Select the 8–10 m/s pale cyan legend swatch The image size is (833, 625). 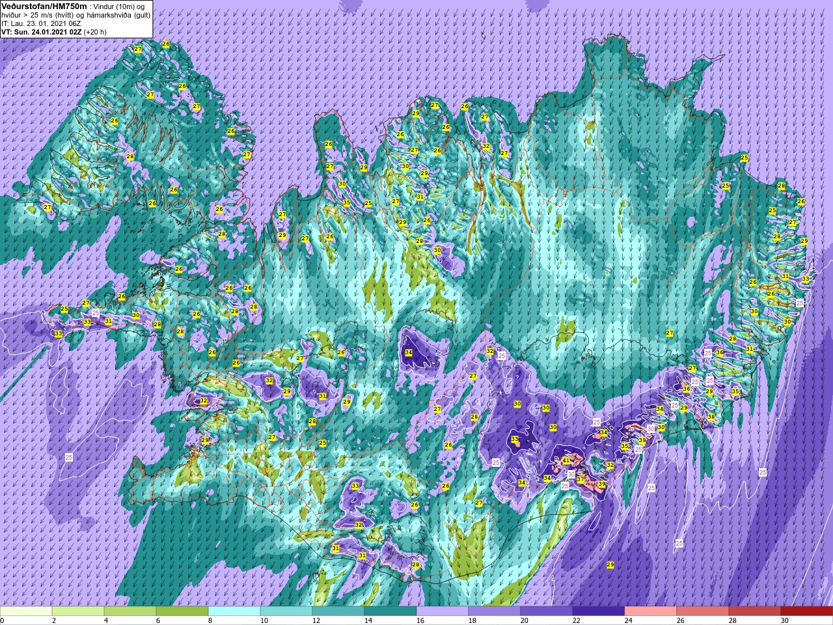pos(234,611)
